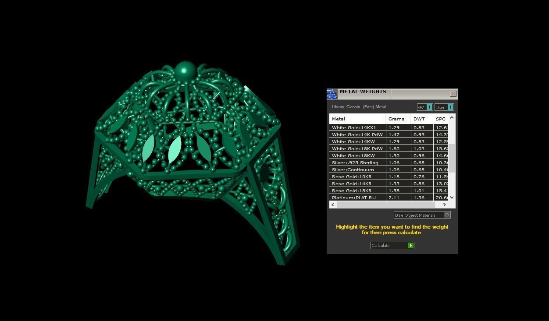Viewport: 549px width, 321px height.
Task: Select the White Gold:14K PdW row
Action: point(389,134)
